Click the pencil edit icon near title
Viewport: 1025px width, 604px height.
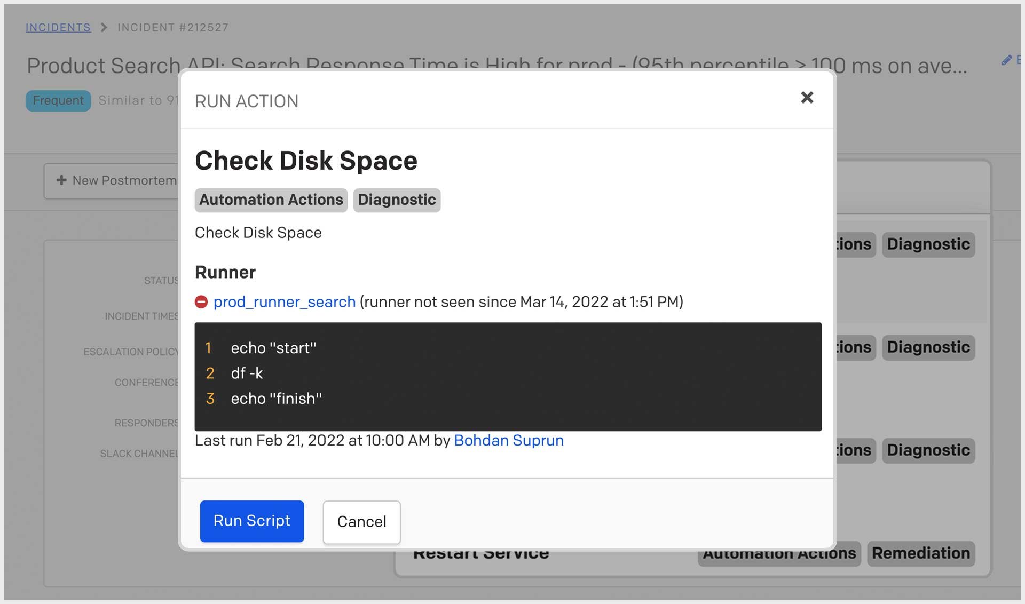[1006, 60]
